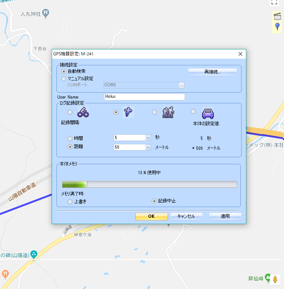This screenshot has width=284, height=289.
Task: Click the time value 5 field
Action: click(130, 138)
